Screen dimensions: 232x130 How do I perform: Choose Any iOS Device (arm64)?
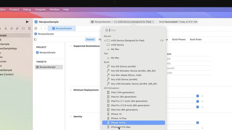coord(134,66)
